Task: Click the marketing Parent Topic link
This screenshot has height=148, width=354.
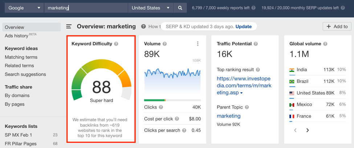Action: (228, 116)
